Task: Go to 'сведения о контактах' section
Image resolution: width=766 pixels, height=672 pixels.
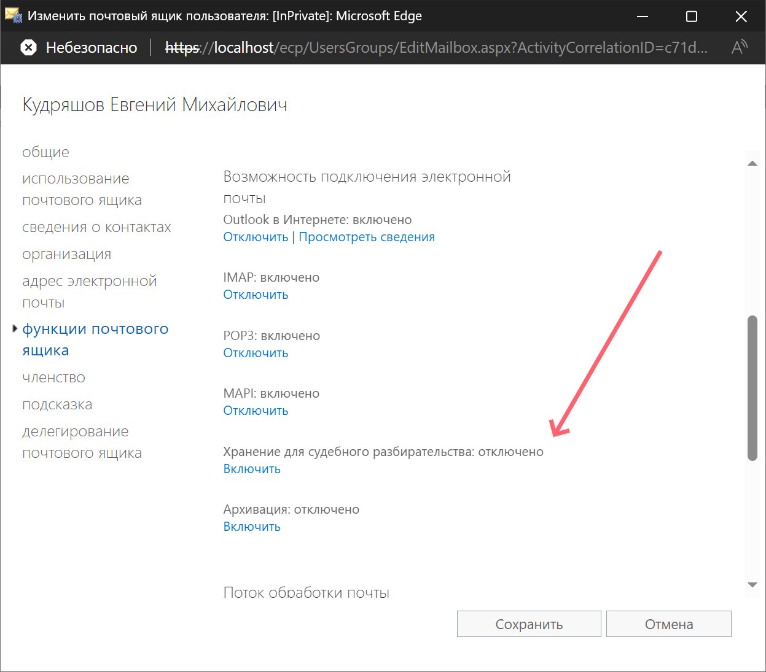Action: (x=96, y=227)
